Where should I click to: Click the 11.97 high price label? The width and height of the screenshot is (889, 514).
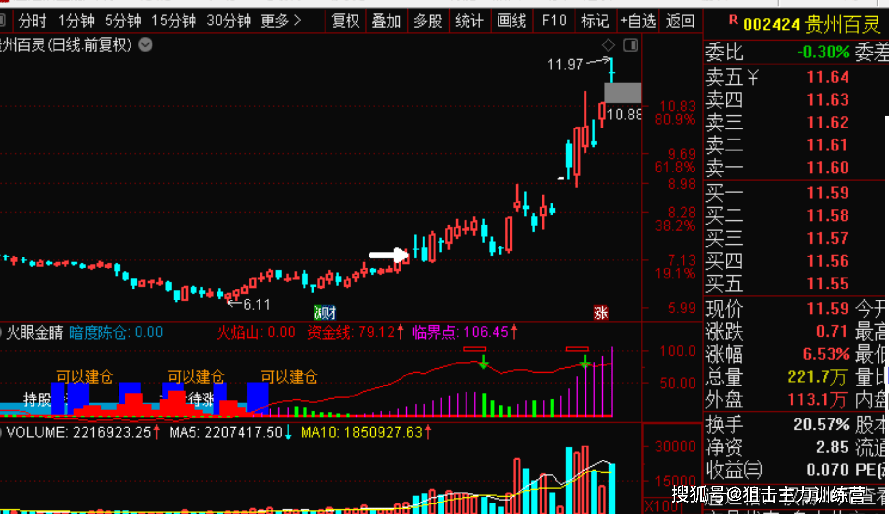(565, 64)
